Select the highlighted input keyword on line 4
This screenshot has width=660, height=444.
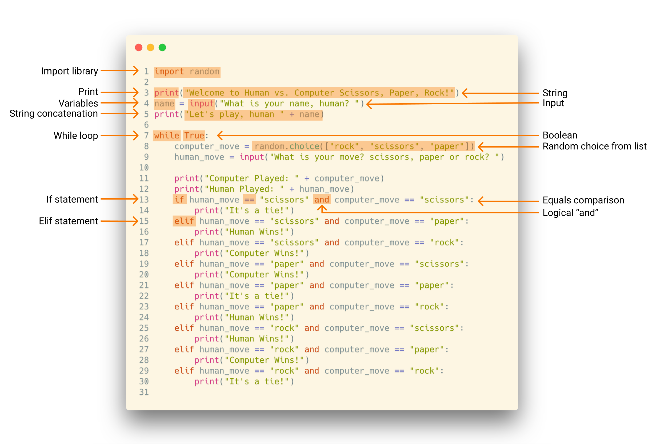(202, 103)
